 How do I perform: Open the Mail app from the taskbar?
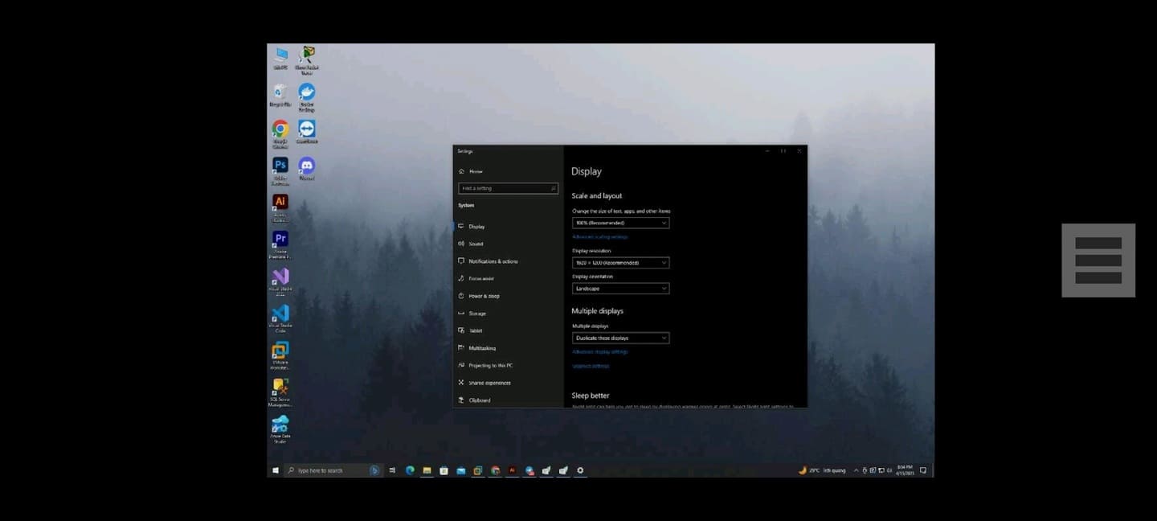pos(461,470)
